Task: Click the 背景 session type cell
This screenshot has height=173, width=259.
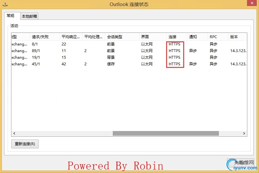Action: tap(111, 57)
